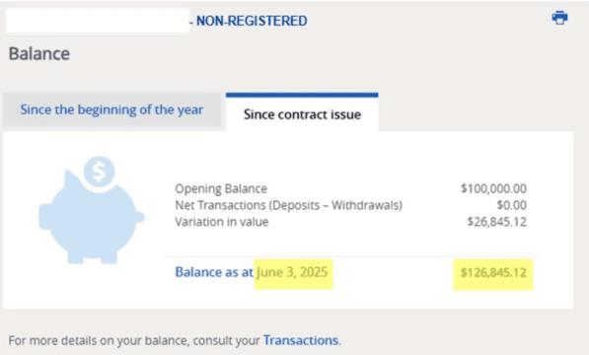Click the Opening Balance label
The image size is (589, 355).
pyautogui.click(x=221, y=188)
